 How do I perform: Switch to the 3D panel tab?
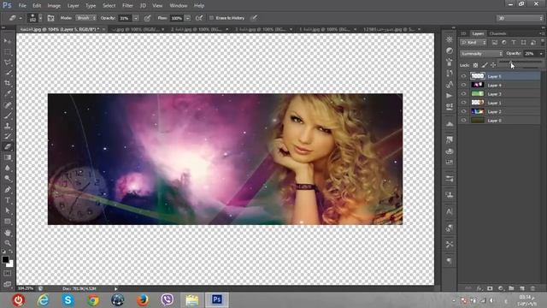(463, 33)
